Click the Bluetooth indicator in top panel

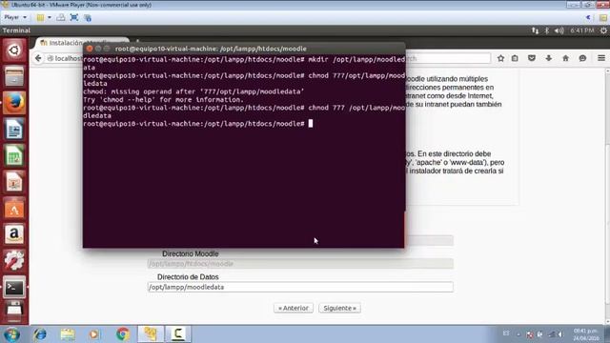click(x=546, y=30)
